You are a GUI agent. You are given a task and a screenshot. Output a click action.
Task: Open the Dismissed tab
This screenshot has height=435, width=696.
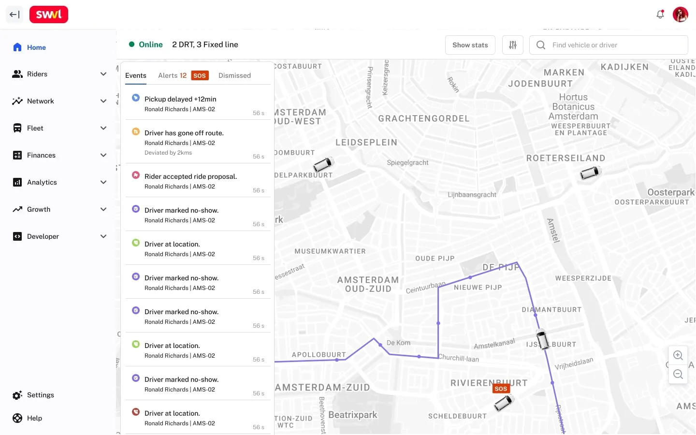tap(234, 75)
